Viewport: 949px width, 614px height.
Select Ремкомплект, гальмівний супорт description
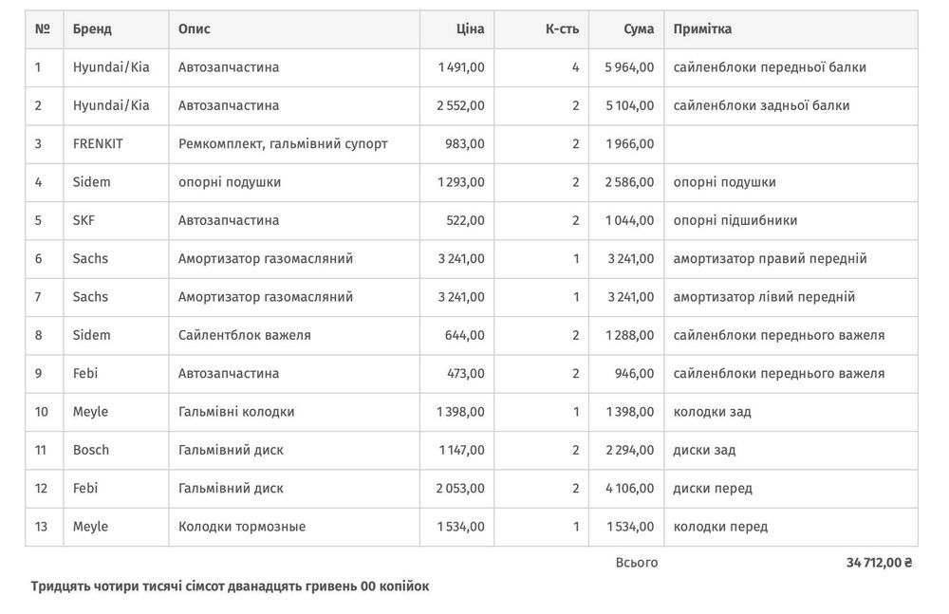283,144
